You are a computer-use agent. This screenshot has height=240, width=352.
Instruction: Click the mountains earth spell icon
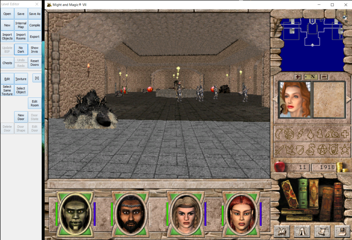(332, 134)
